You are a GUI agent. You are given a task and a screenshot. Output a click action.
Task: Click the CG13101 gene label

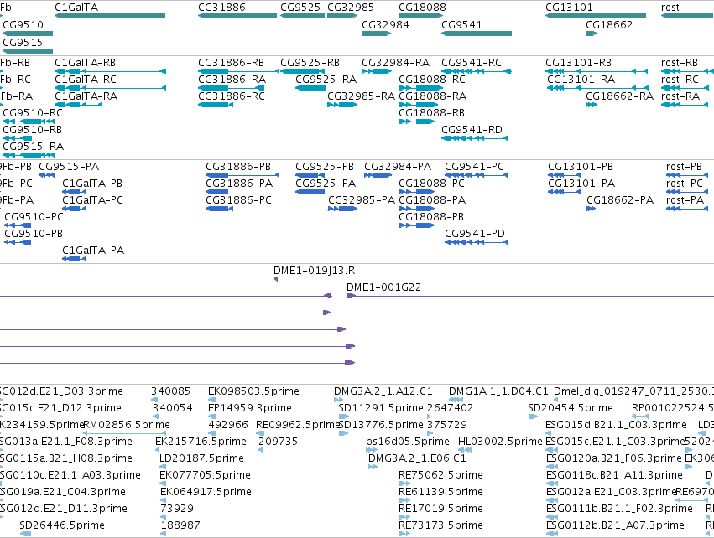pos(569,8)
